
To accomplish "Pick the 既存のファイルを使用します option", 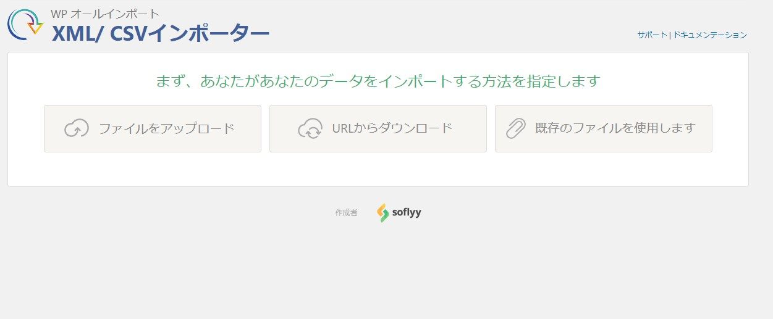I will pos(604,128).
